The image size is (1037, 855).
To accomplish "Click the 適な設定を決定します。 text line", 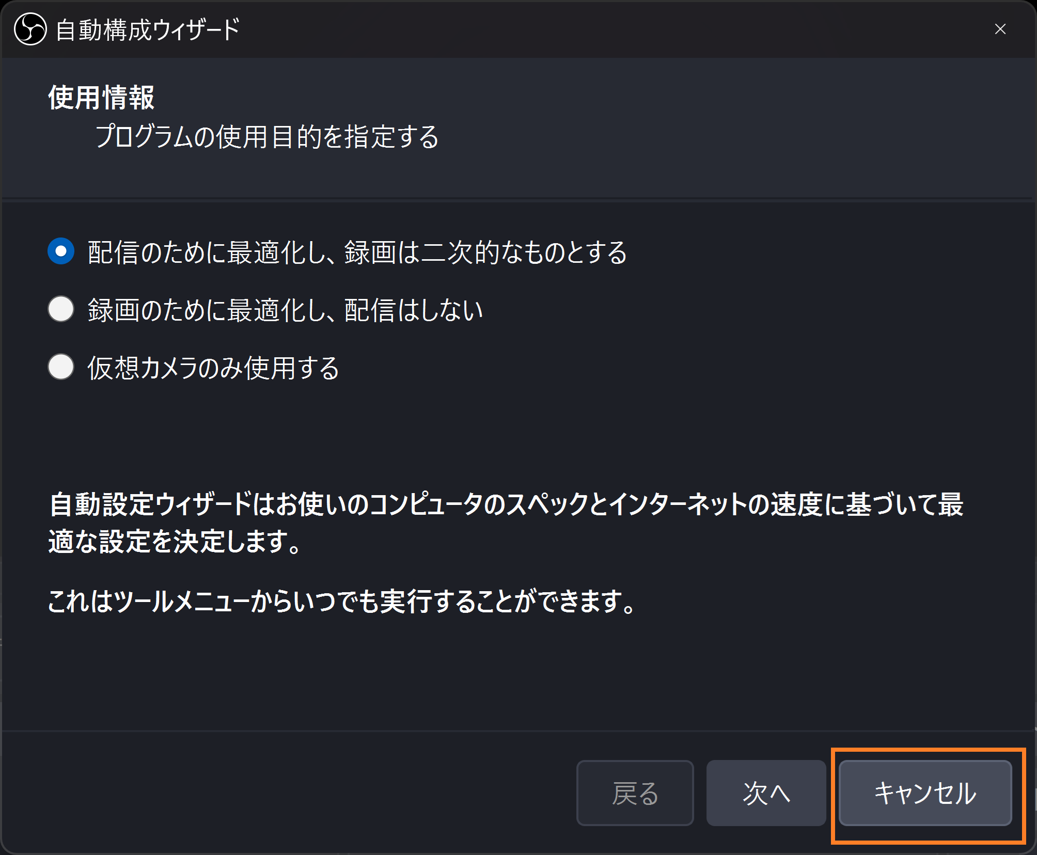I will coord(175,542).
